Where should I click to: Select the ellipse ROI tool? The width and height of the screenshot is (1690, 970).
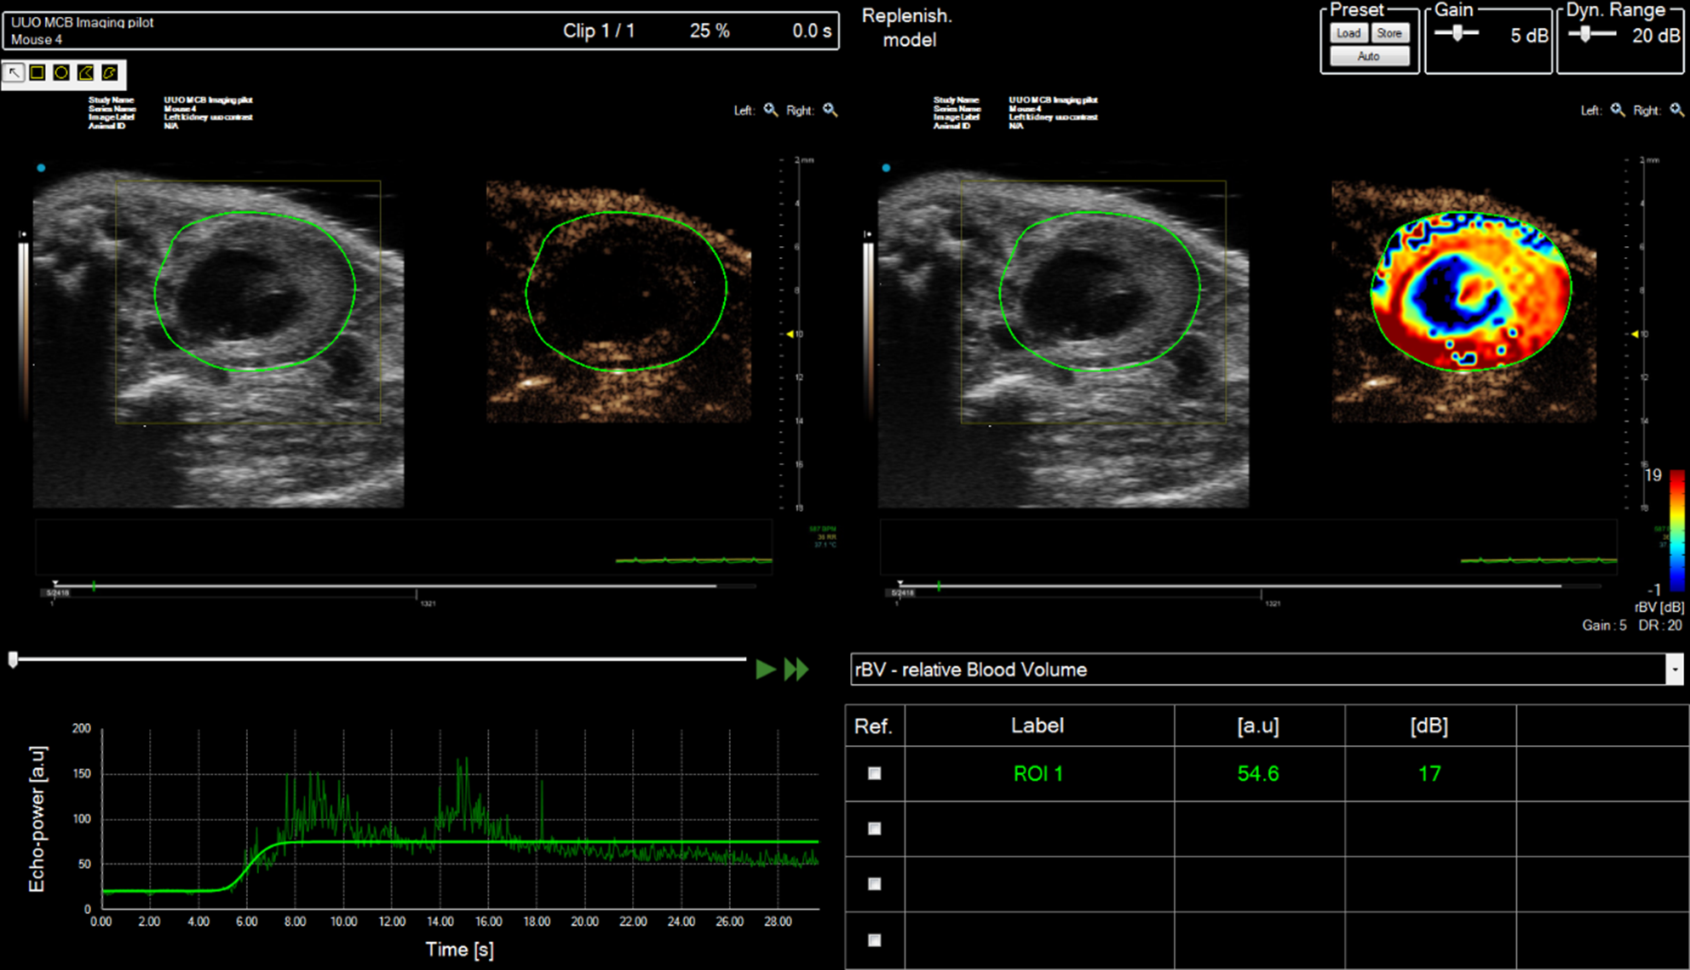pyautogui.click(x=61, y=73)
